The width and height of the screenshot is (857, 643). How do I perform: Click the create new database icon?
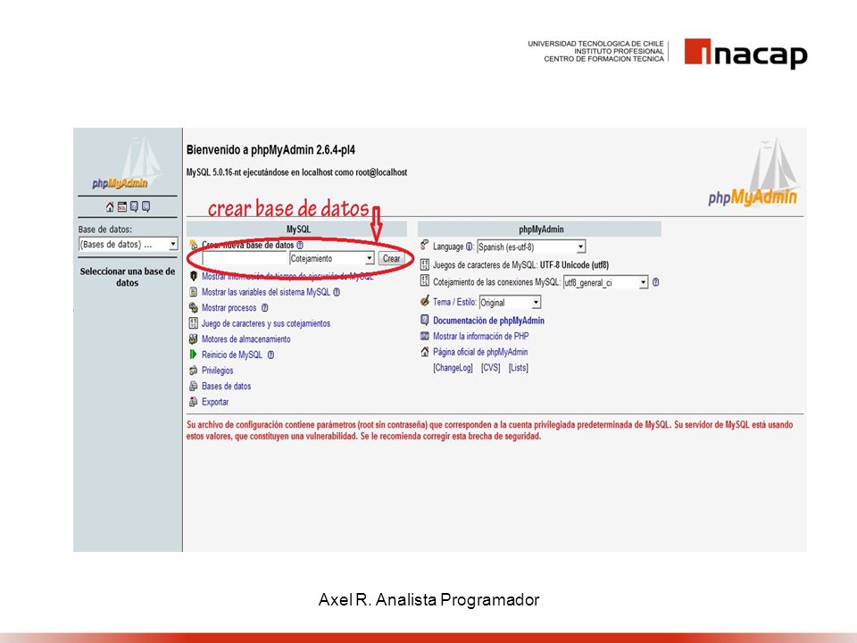[193, 245]
